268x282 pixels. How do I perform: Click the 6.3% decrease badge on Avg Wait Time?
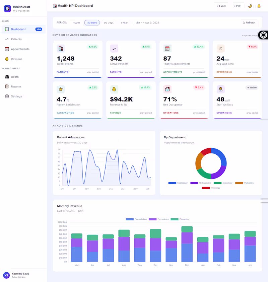252,47
